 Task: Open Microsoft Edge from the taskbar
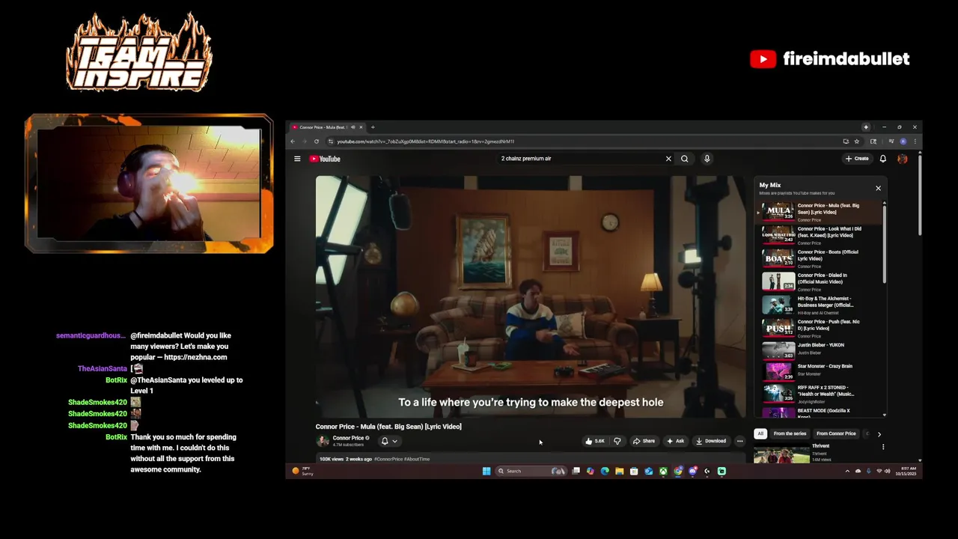point(605,471)
